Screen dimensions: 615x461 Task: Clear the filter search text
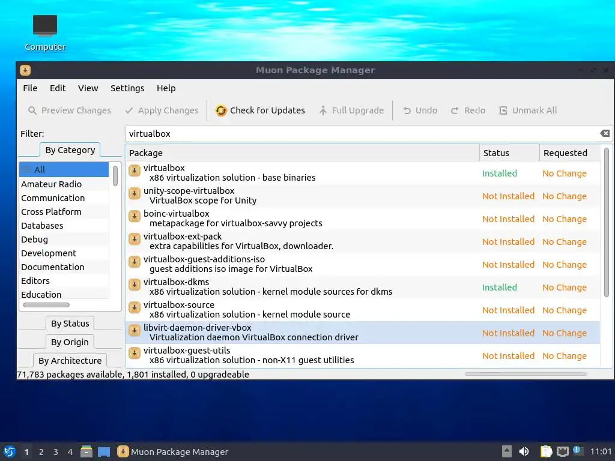(x=605, y=133)
